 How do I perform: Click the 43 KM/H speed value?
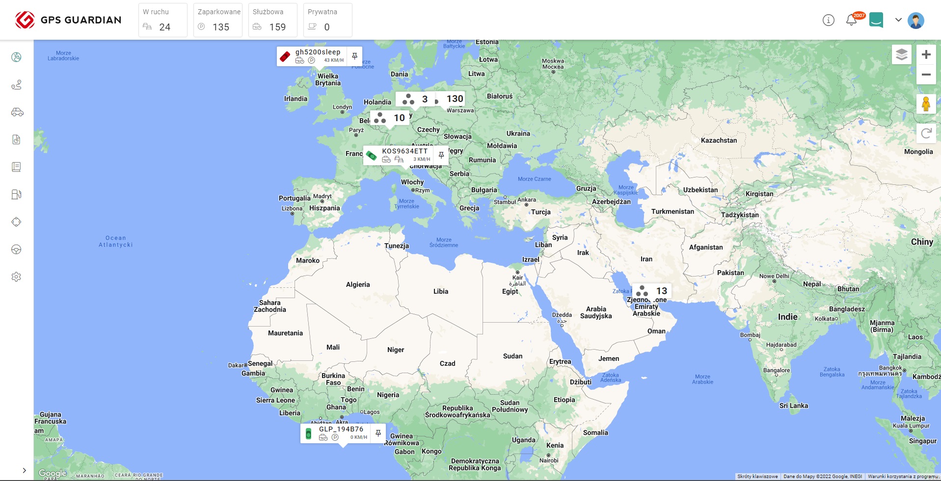(x=334, y=60)
